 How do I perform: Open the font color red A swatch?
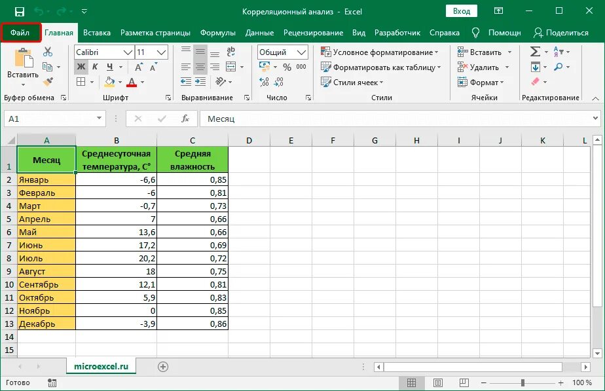(132, 82)
